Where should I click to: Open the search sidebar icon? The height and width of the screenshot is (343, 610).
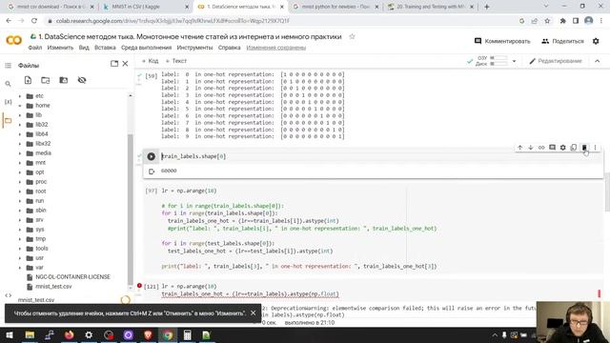(8, 84)
